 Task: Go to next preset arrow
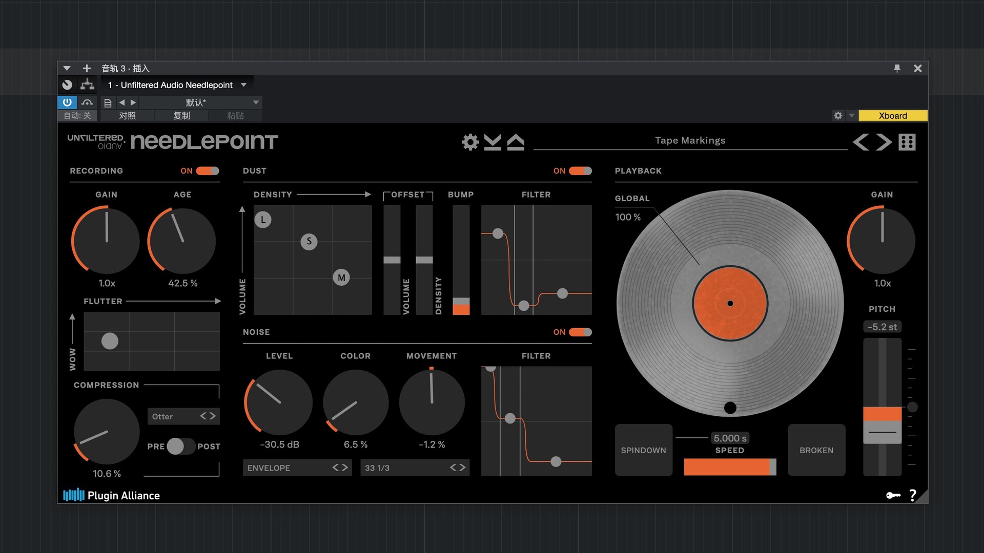884,142
